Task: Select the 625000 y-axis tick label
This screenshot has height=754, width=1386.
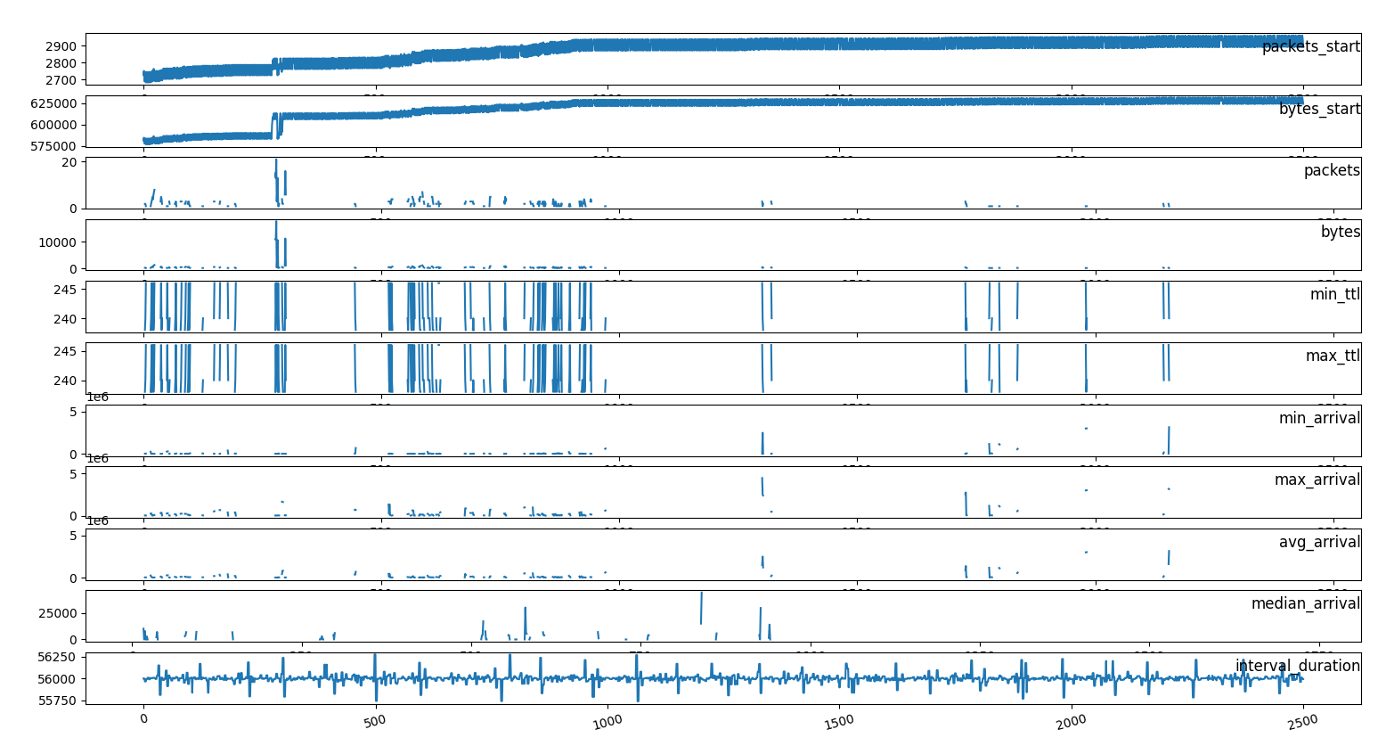Action: [x=56, y=103]
